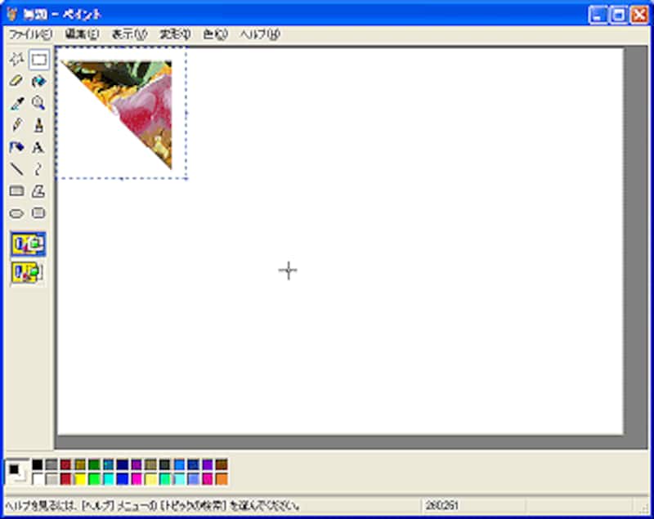This screenshot has width=654, height=519.
Task: Click the help hint text in status bar
Action: pos(153,506)
